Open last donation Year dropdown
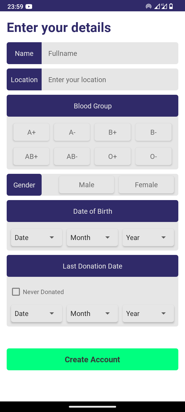This screenshot has width=185, height=412. point(148,313)
